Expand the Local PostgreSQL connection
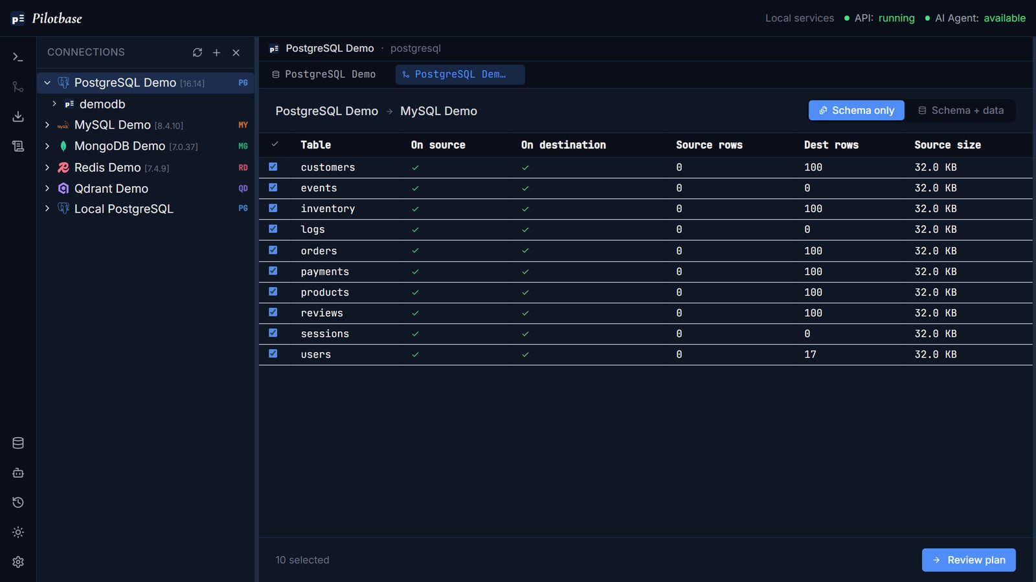 47,208
